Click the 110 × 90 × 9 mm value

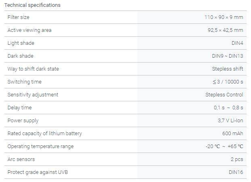(224, 17)
